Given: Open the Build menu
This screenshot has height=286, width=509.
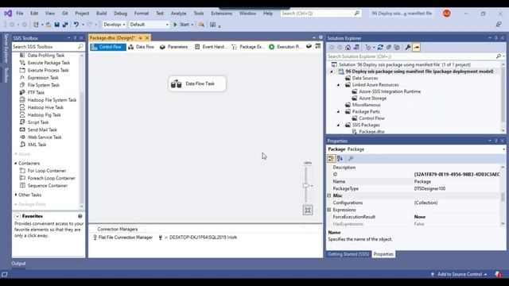Looking at the screenshot, I should 101,14.
